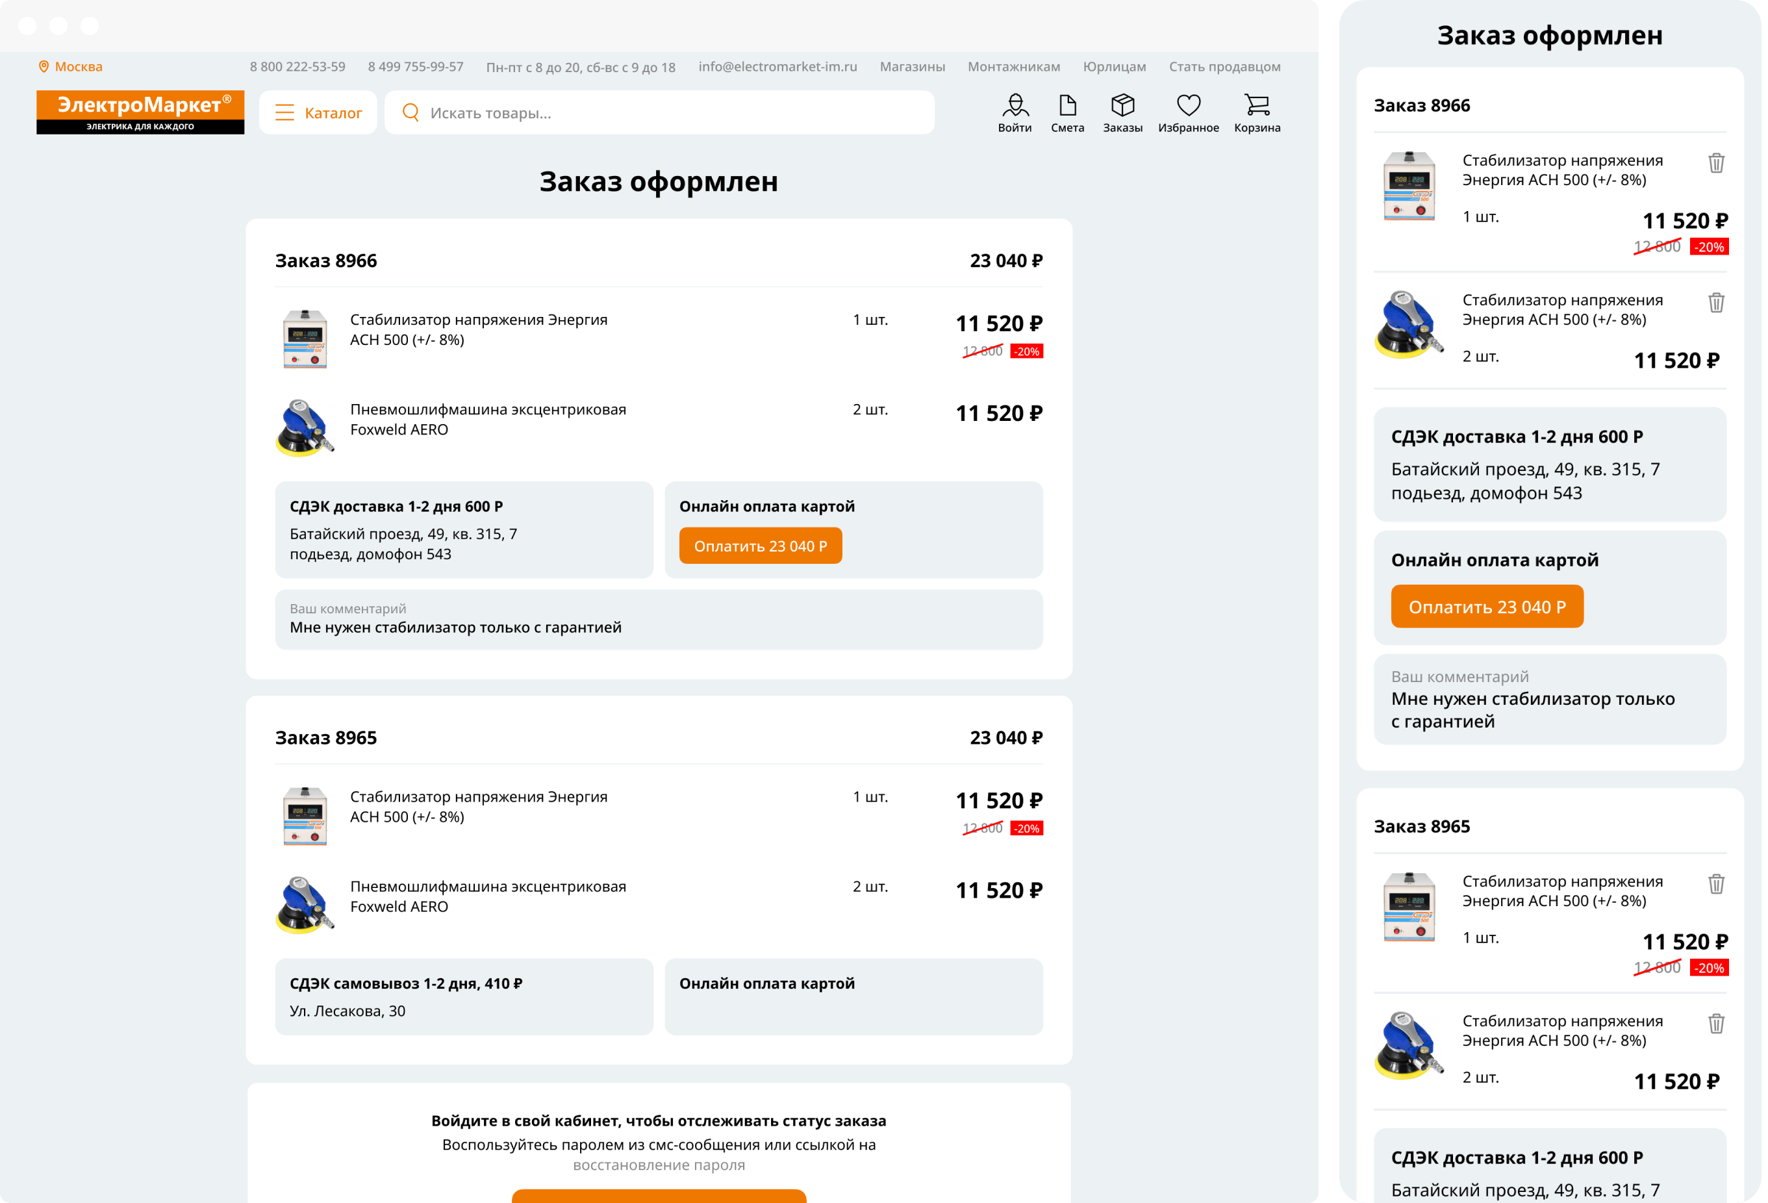
Task: Click the search field Искать товары
Action: [x=659, y=114]
